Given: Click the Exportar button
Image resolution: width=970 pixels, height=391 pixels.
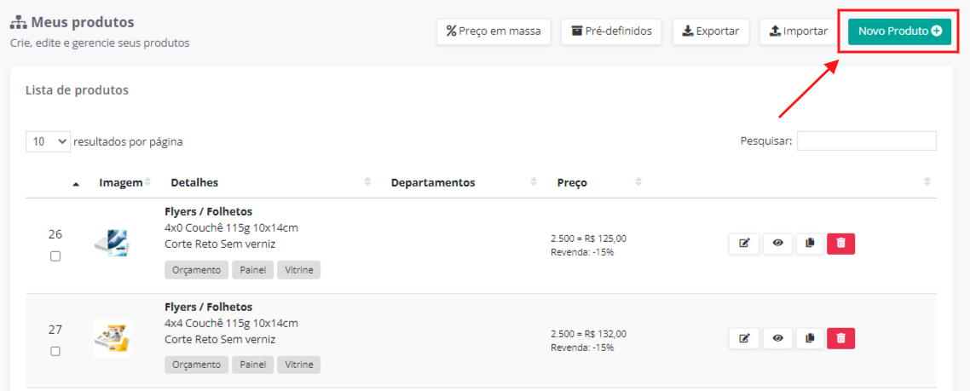Looking at the screenshot, I should [711, 32].
